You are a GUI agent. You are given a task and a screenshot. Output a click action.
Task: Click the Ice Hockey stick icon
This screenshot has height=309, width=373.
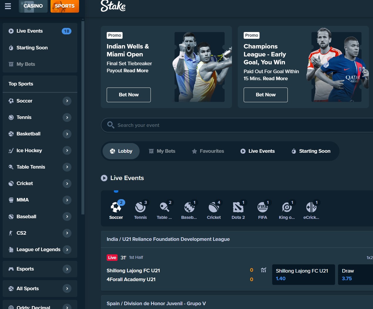[11, 150]
